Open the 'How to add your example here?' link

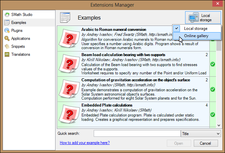(85, 143)
